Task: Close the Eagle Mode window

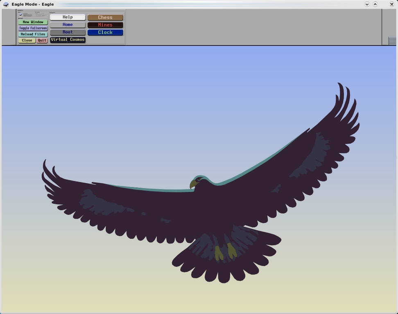Action: [x=391, y=4]
